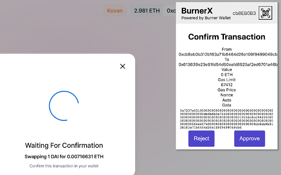The height and width of the screenshot is (175, 281).
Task: Select the From address 0xcb8eb0b3...
Action: pyautogui.click(x=228, y=54)
